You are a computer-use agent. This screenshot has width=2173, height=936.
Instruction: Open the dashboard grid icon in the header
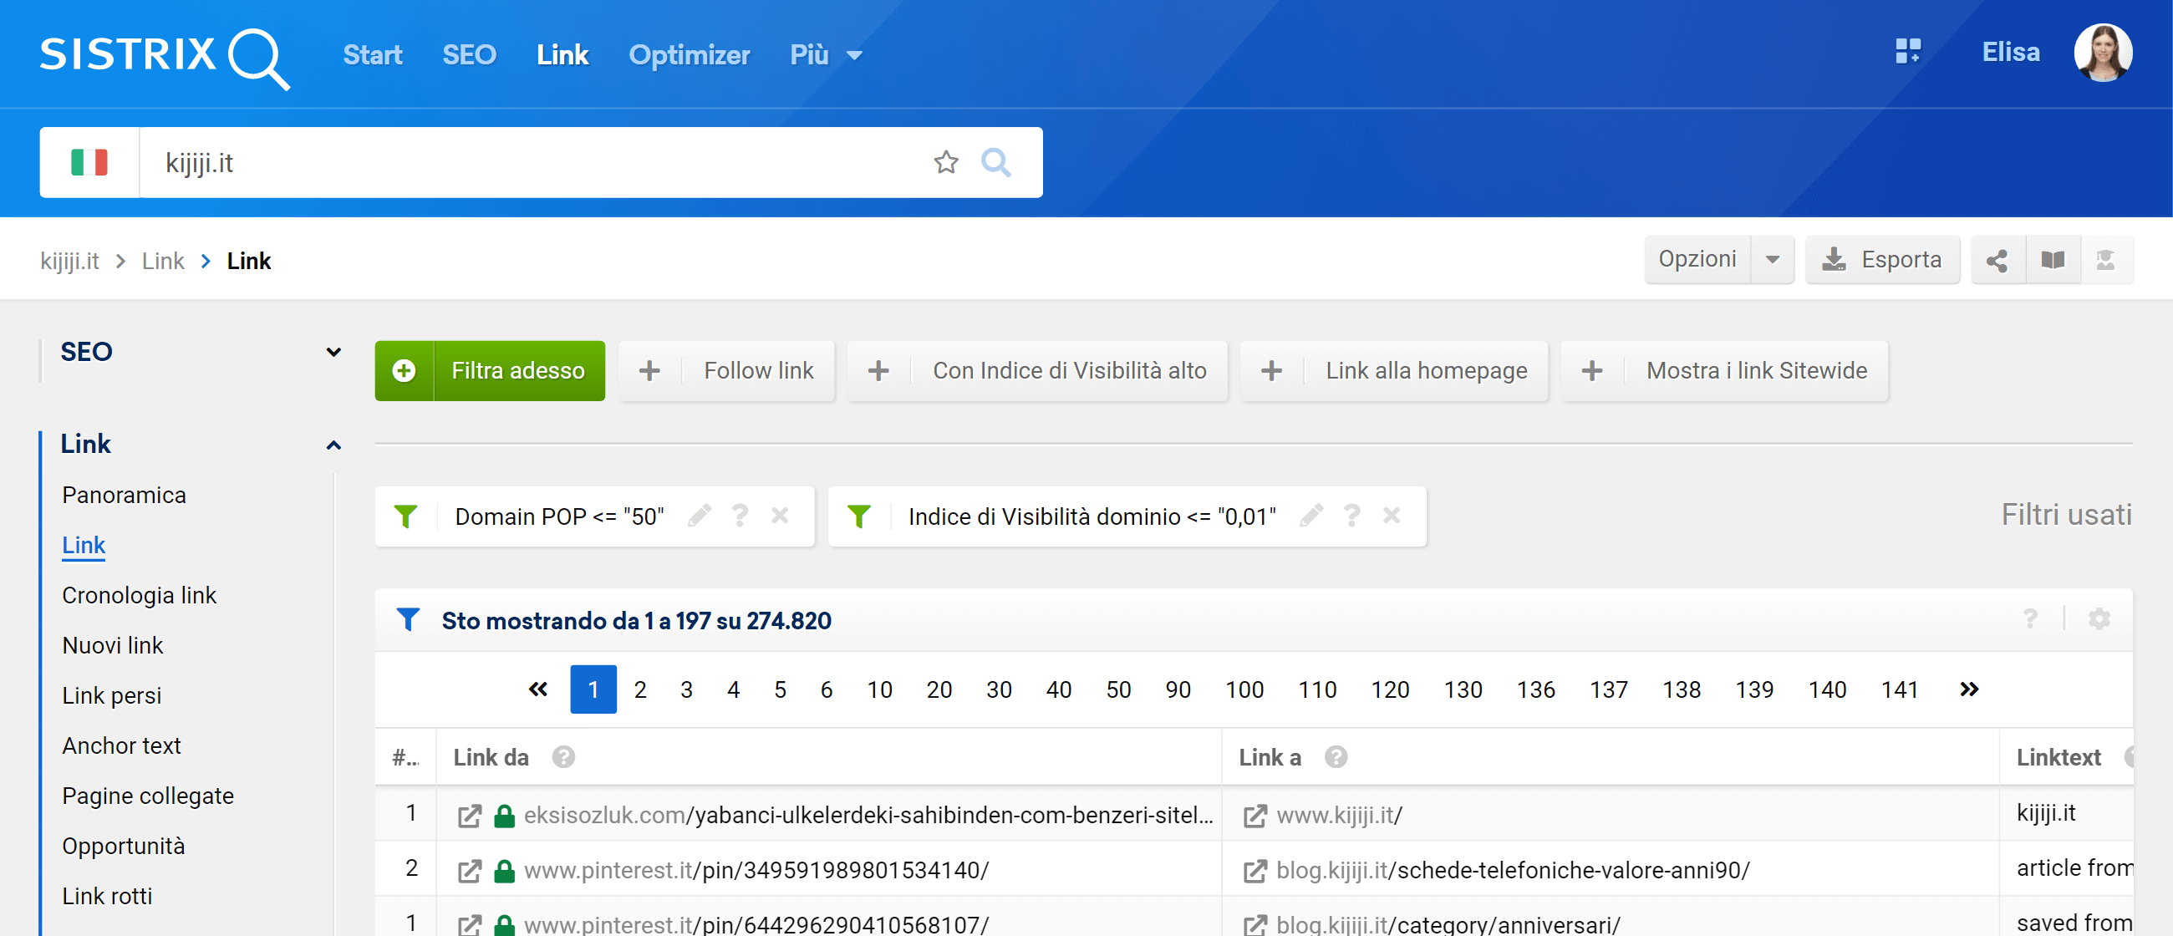coord(1907,52)
